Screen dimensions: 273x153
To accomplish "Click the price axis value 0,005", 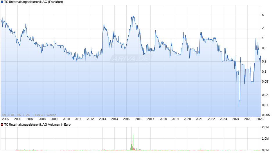I will click(x=266, y=115).
